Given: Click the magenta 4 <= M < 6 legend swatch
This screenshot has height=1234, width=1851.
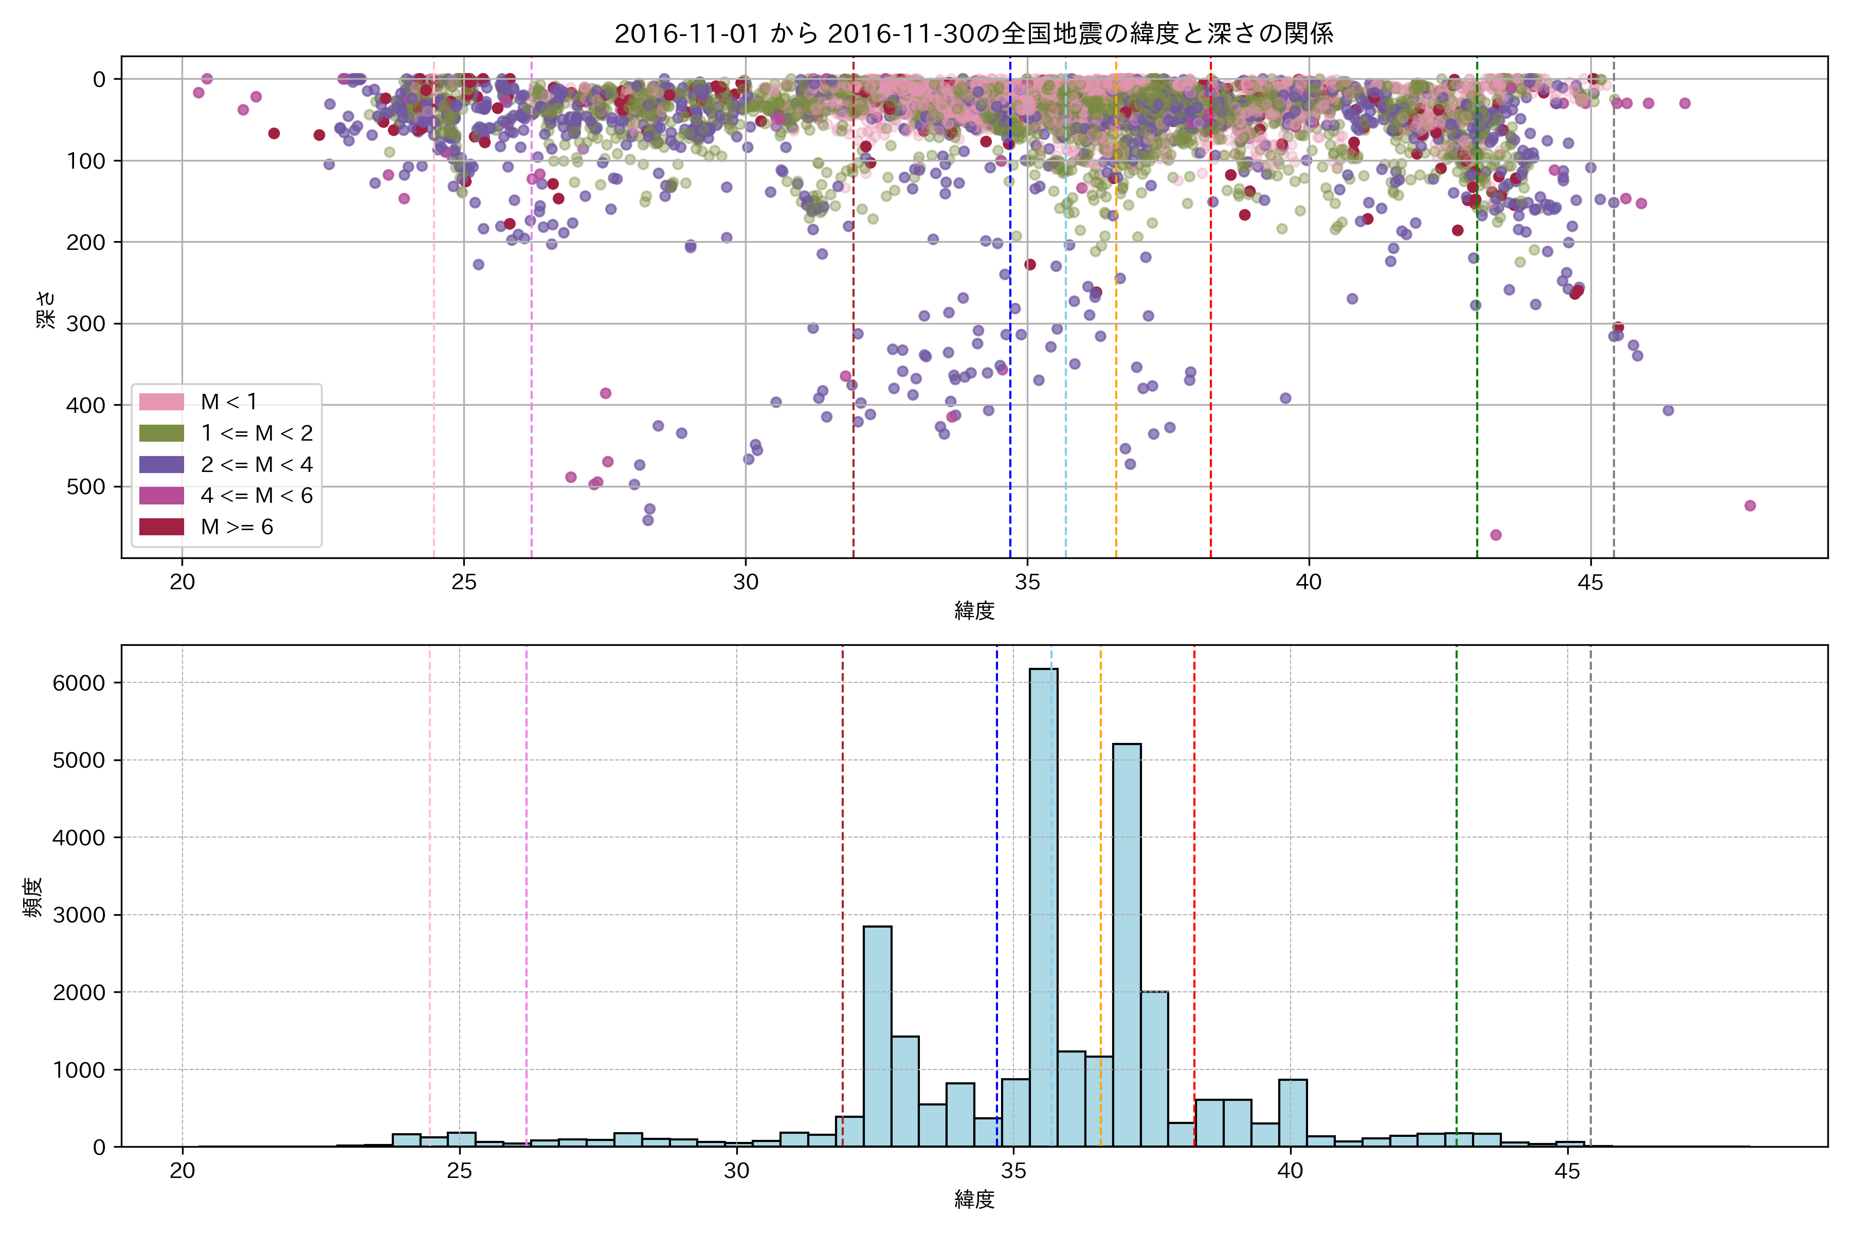Looking at the screenshot, I should click(161, 496).
